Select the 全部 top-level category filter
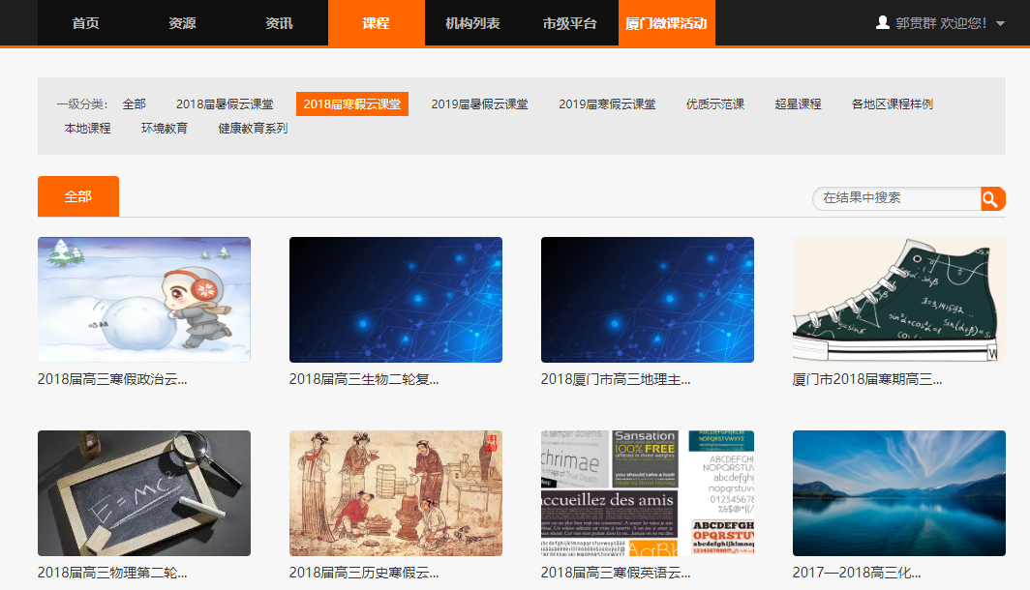Screen dimensions: 1030x590 click(x=134, y=103)
